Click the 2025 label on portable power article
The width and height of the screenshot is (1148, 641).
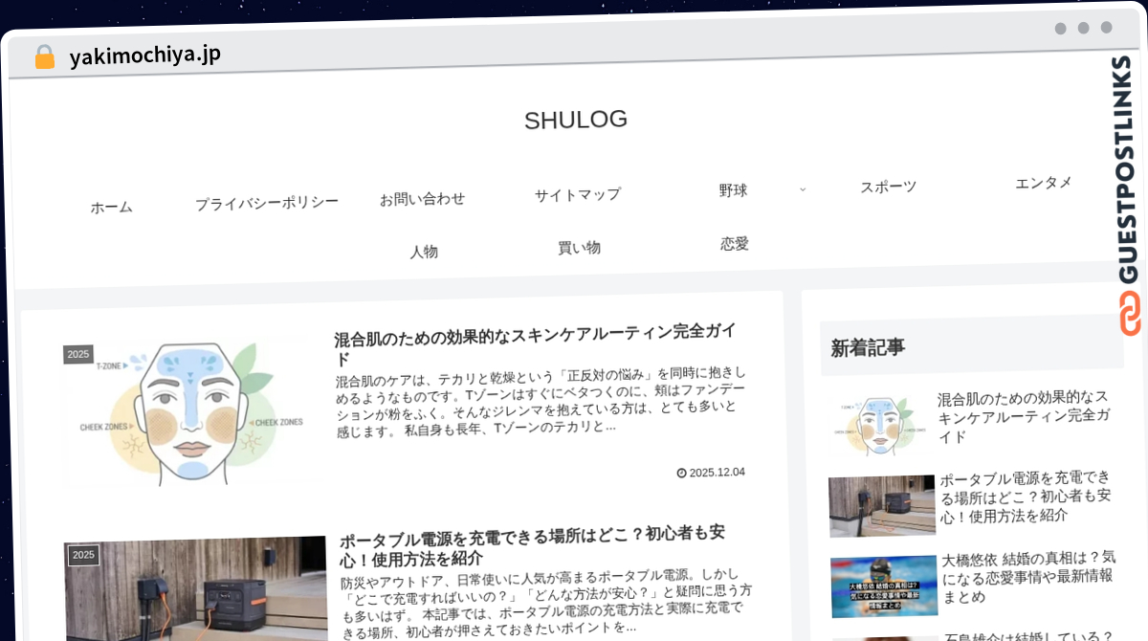[x=83, y=555]
